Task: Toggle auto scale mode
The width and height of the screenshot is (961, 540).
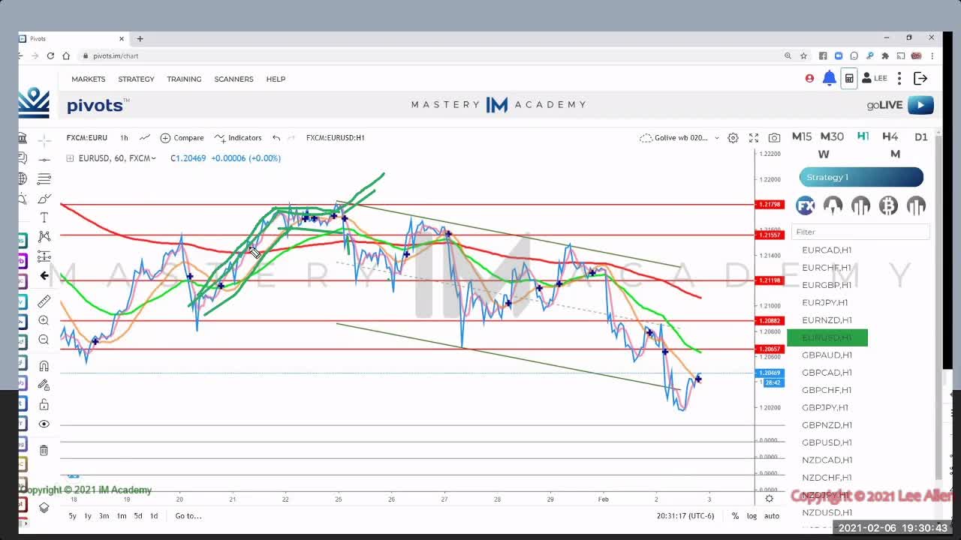Action: coord(772,516)
